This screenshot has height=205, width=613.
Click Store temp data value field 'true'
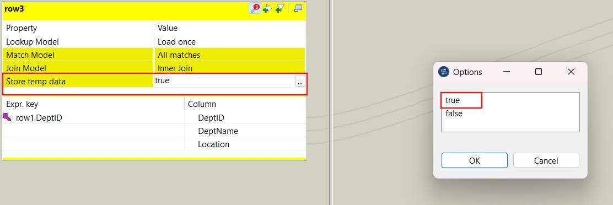(224, 81)
